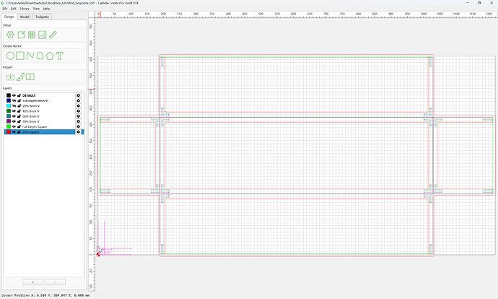The width and height of the screenshot is (498, 299).
Task: Open settings gear for DEFAULT layer
Action: point(78,95)
